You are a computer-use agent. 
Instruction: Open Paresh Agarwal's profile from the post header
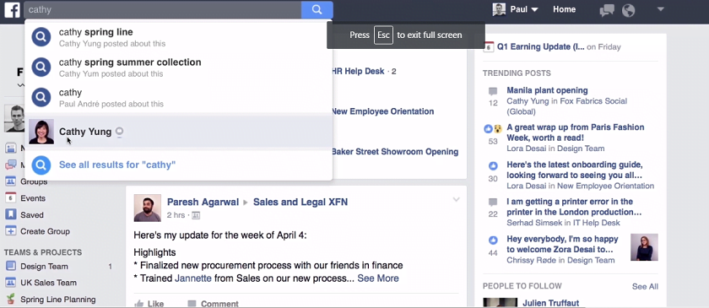203,203
